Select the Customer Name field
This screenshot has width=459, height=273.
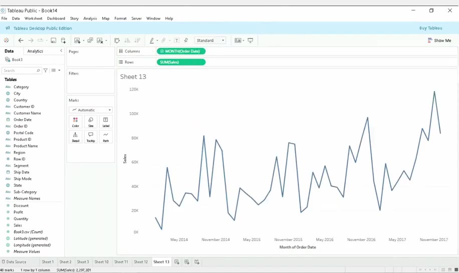27,113
